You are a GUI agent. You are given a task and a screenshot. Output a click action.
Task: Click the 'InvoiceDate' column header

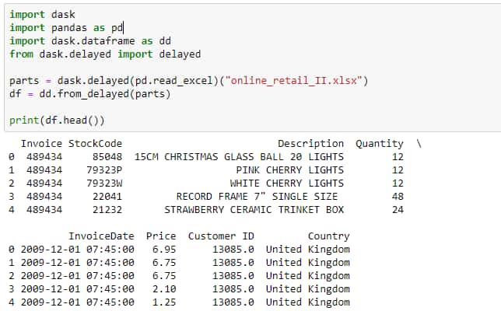101,236
